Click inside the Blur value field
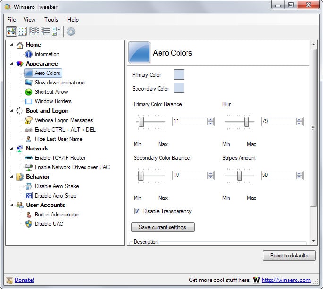Image resolution: width=323 pixels, height=289 pixels. click(x=278, y=122)
